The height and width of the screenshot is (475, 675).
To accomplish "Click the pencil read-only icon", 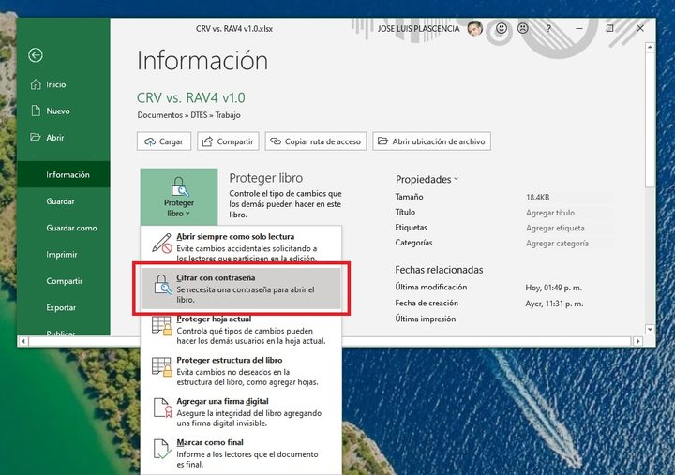I will coord(162,243).
